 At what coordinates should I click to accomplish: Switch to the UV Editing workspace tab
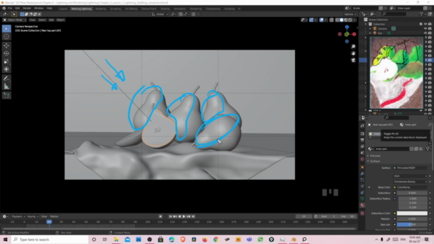[131, 9]
